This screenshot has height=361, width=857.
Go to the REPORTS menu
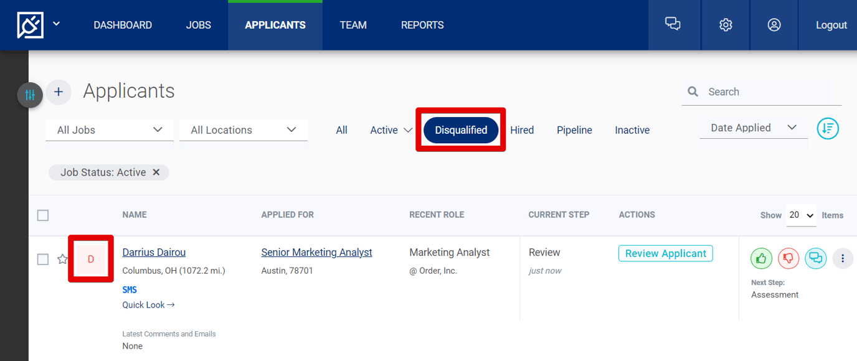422,25
